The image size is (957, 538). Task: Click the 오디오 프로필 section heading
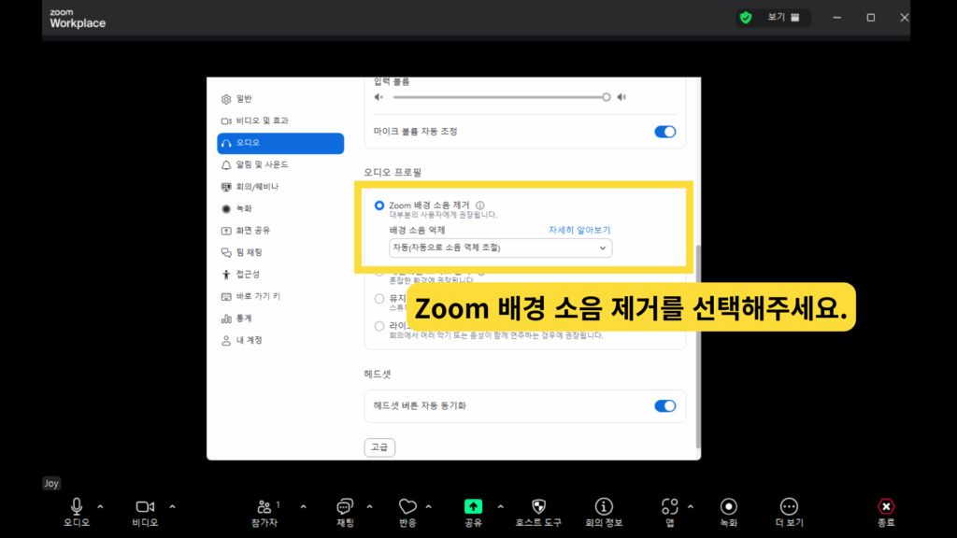(x=393, y=173)
